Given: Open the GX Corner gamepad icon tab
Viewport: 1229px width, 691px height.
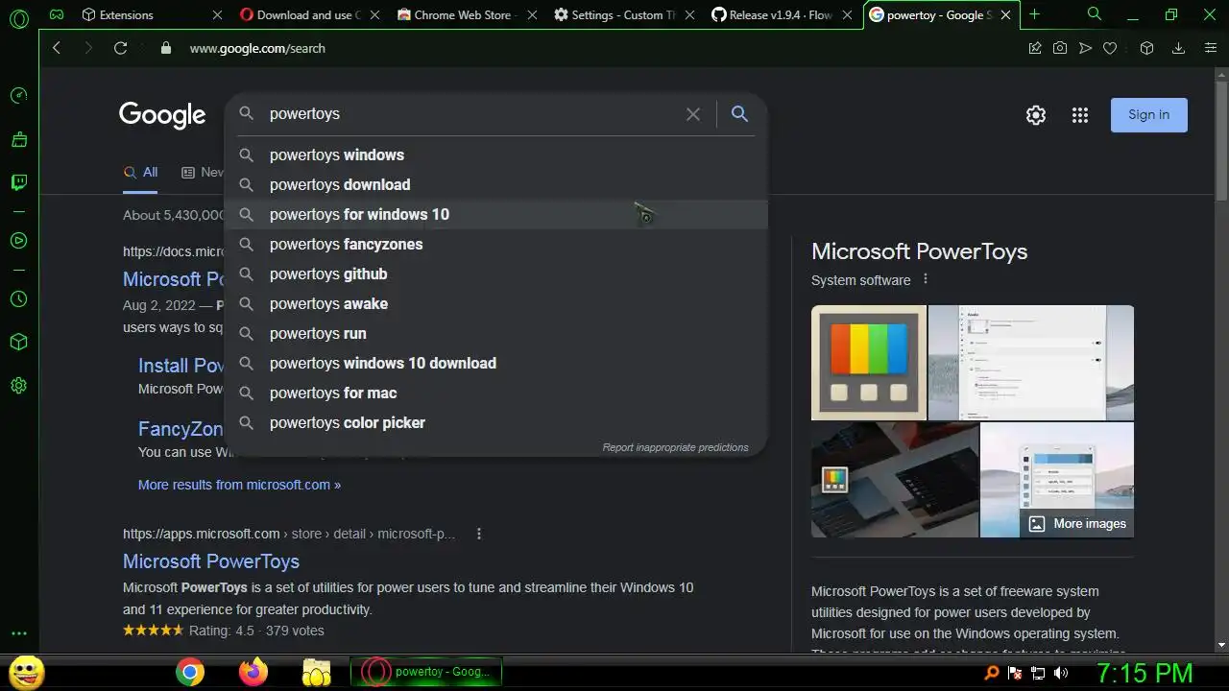Looking at the screenshot, I should click(x=57, y=14).
